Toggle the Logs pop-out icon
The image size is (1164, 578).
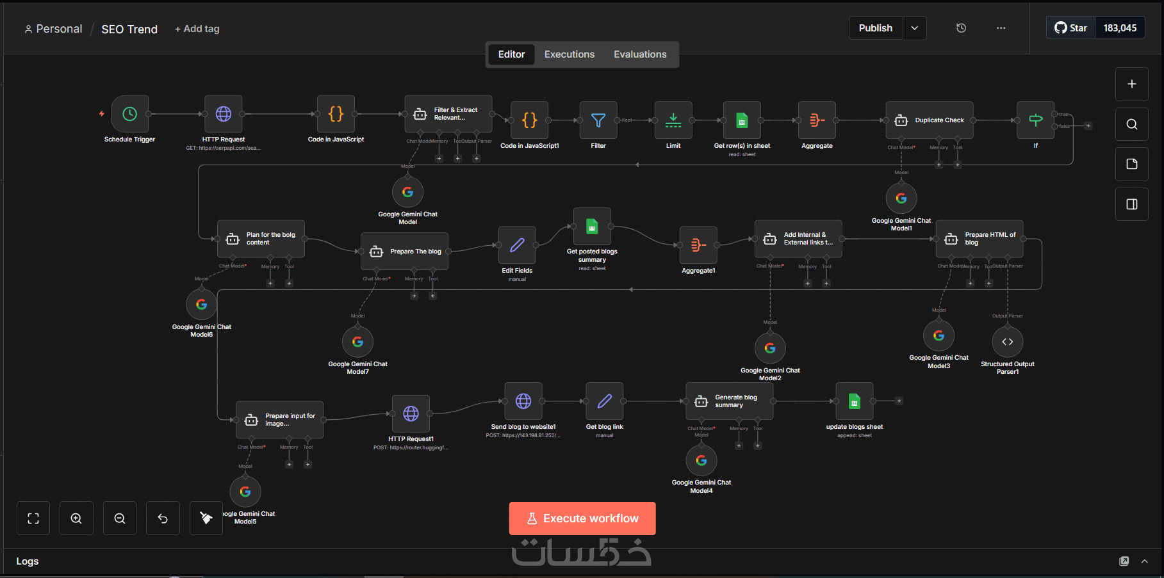click(x=1124, y=561)
